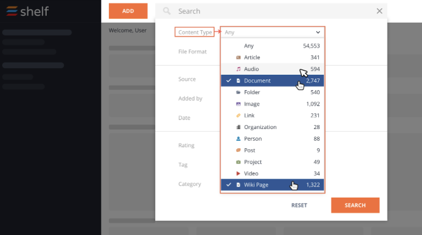Click the orange ADD button

coord(128,11)
